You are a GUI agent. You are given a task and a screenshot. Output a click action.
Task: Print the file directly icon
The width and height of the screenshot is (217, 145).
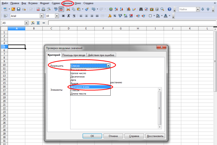43,9
